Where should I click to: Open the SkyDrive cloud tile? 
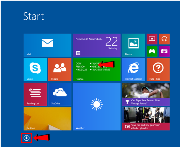[60, 94]
